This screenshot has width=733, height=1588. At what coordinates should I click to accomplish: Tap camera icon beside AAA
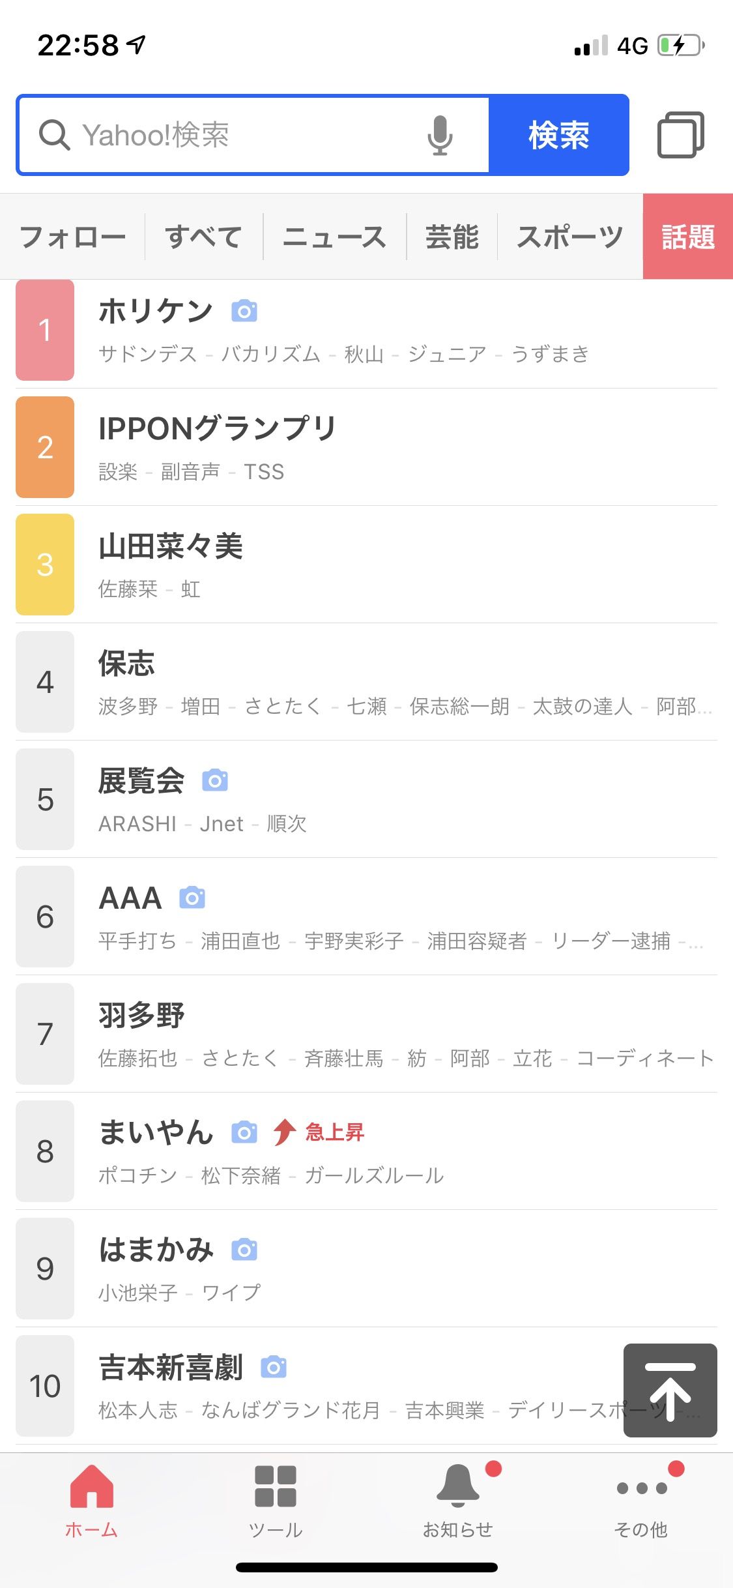click(192, 898)
